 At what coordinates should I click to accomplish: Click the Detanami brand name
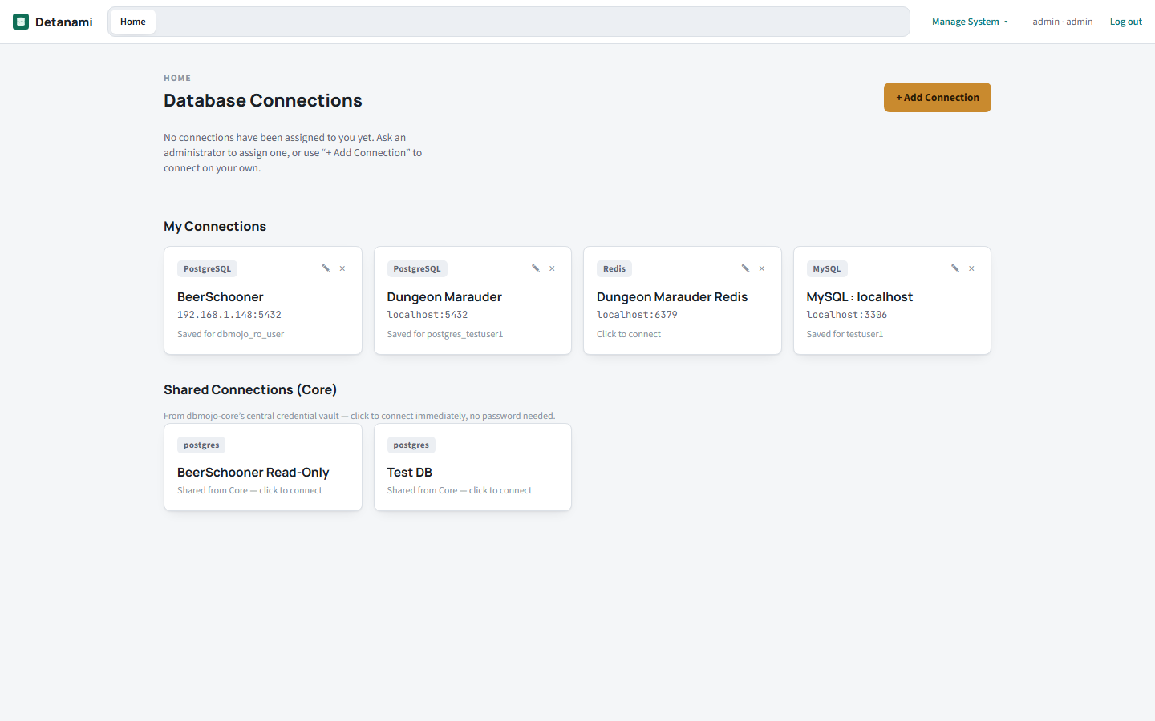click(64, 22)
